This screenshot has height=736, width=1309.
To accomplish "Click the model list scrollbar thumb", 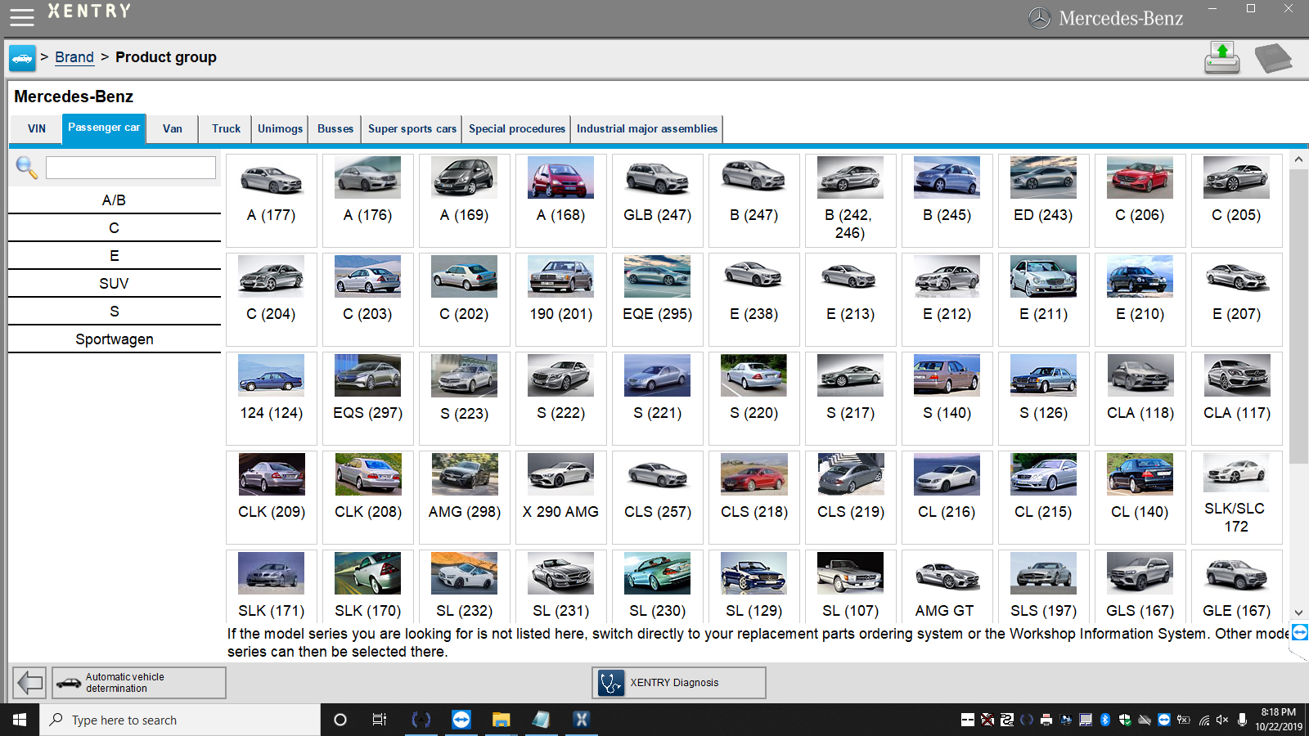I will 1298,316.
